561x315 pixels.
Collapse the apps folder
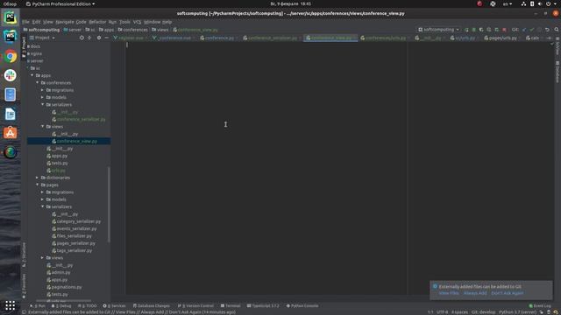click(x=32, y=75)
